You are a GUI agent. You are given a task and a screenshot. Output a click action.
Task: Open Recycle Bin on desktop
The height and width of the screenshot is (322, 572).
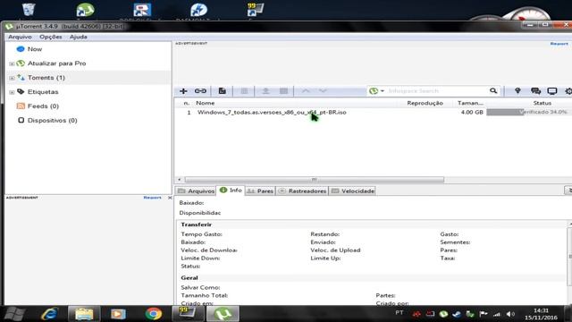[x=29, y=10]
